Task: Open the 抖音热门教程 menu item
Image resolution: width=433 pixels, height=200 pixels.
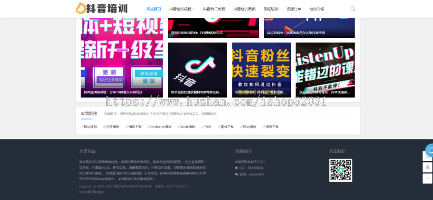Action: click(214, 9)
